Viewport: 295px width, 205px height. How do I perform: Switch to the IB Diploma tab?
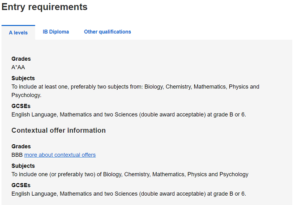(x=56, y=32)
